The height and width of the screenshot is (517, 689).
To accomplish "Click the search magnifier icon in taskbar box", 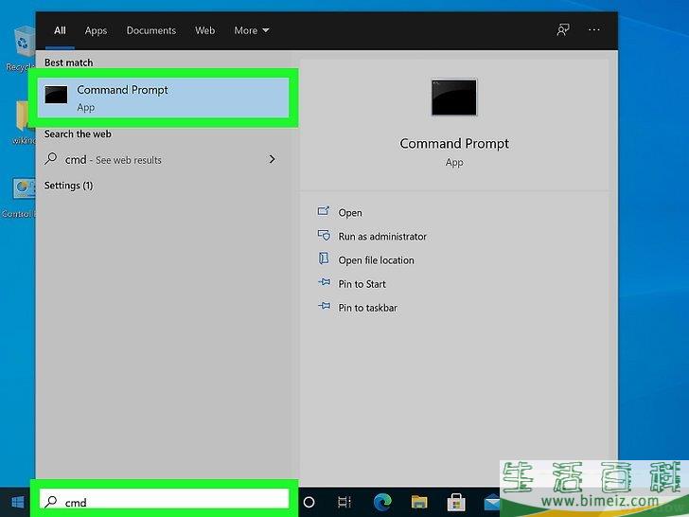I will click(51, 502).
